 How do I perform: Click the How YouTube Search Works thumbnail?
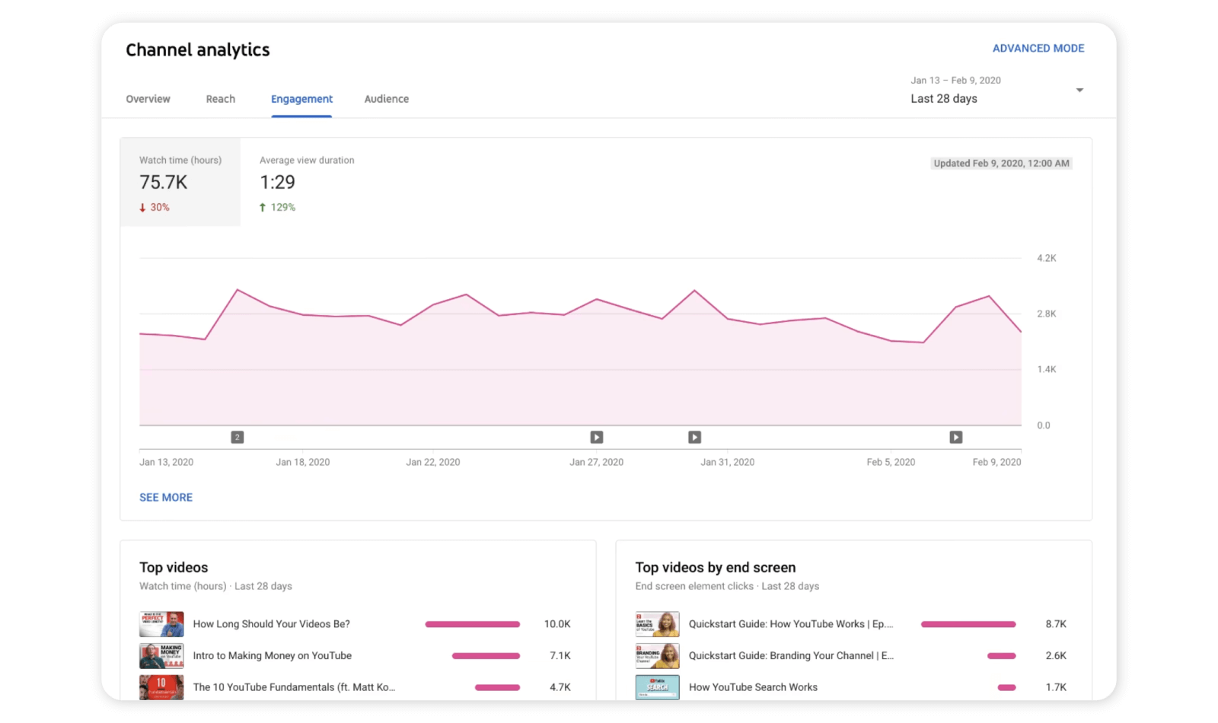pyautogui.click(x=656, y=686)
